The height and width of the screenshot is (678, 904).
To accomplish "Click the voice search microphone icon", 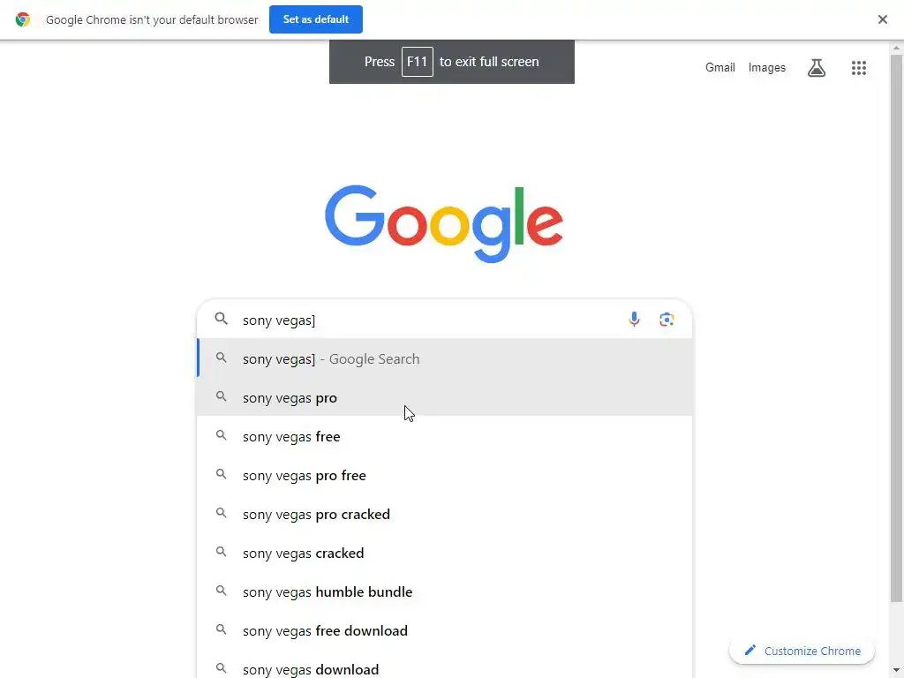I will click(x=634, y=320).
